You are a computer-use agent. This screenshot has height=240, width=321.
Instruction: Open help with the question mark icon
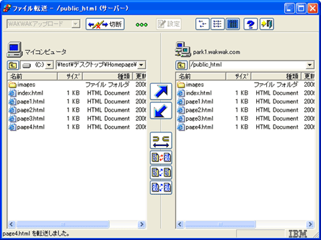(x=251, y=24)
